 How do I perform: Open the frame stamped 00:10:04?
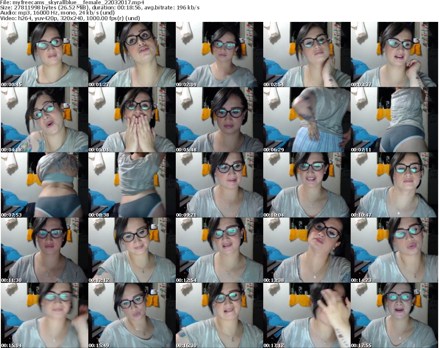pyautogui.click(x=307, y=185)
